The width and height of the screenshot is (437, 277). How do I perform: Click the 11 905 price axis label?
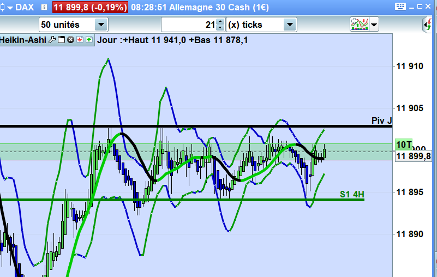coord(410,108)
